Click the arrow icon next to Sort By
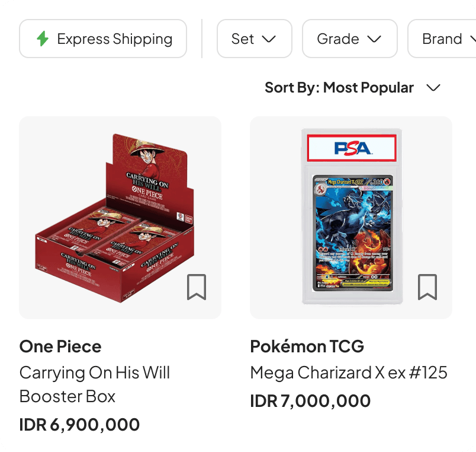 (433, 87)
